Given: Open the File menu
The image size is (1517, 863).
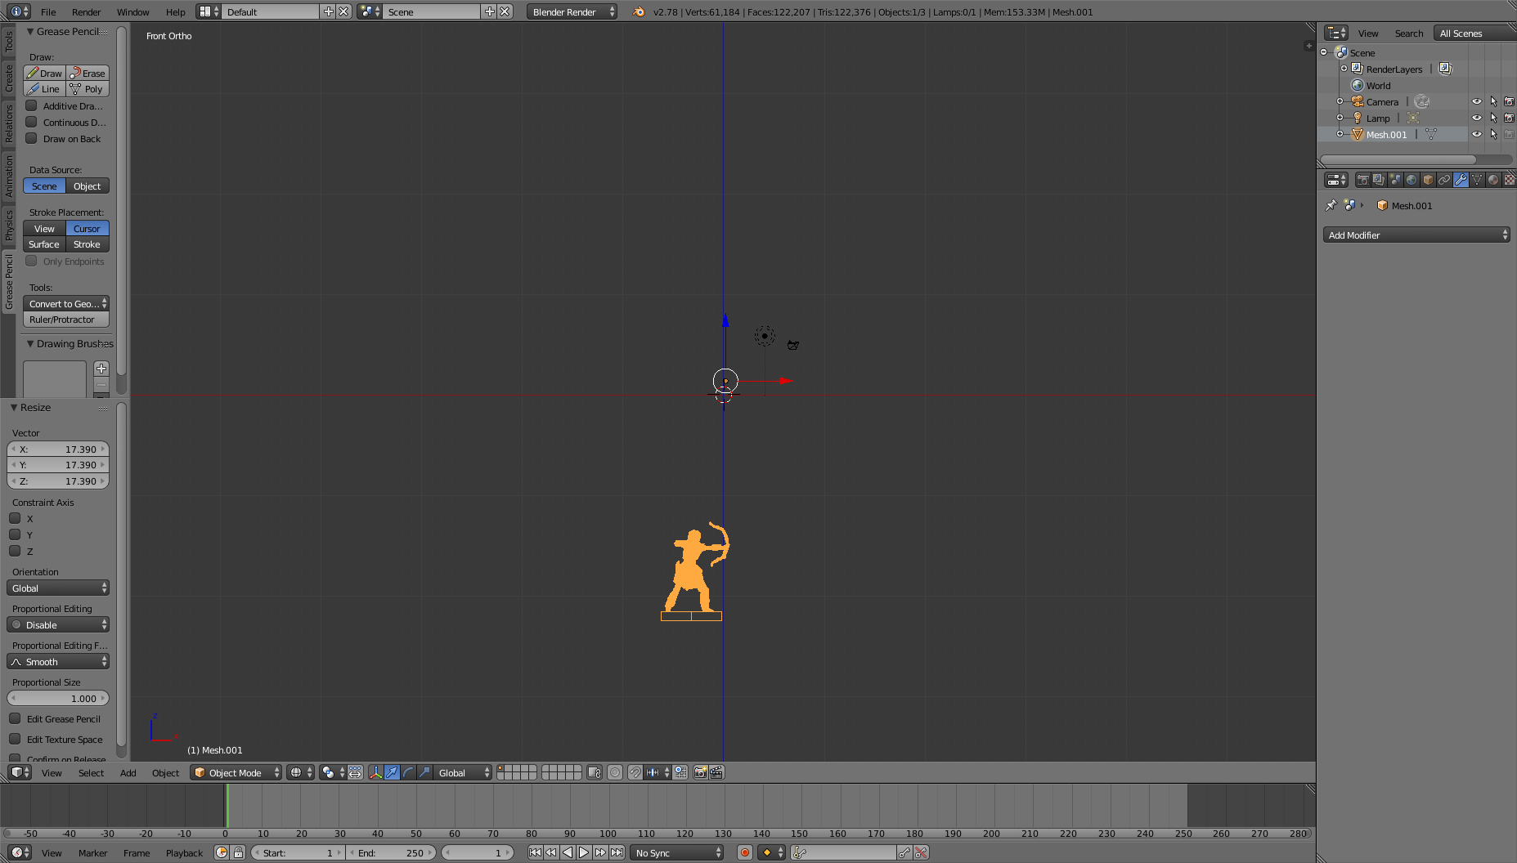Looking at the screenshot, I should click(x=48, y=11).
